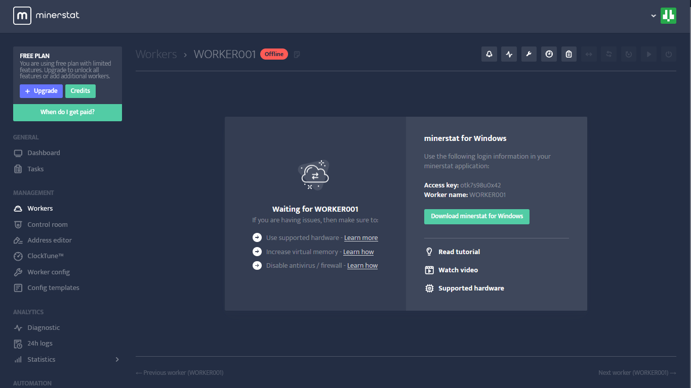Viewport: 691px width, 388px height.
Task: Click the arrow bullet beside Use supported hardware
Action: click(x=257, y=237)
